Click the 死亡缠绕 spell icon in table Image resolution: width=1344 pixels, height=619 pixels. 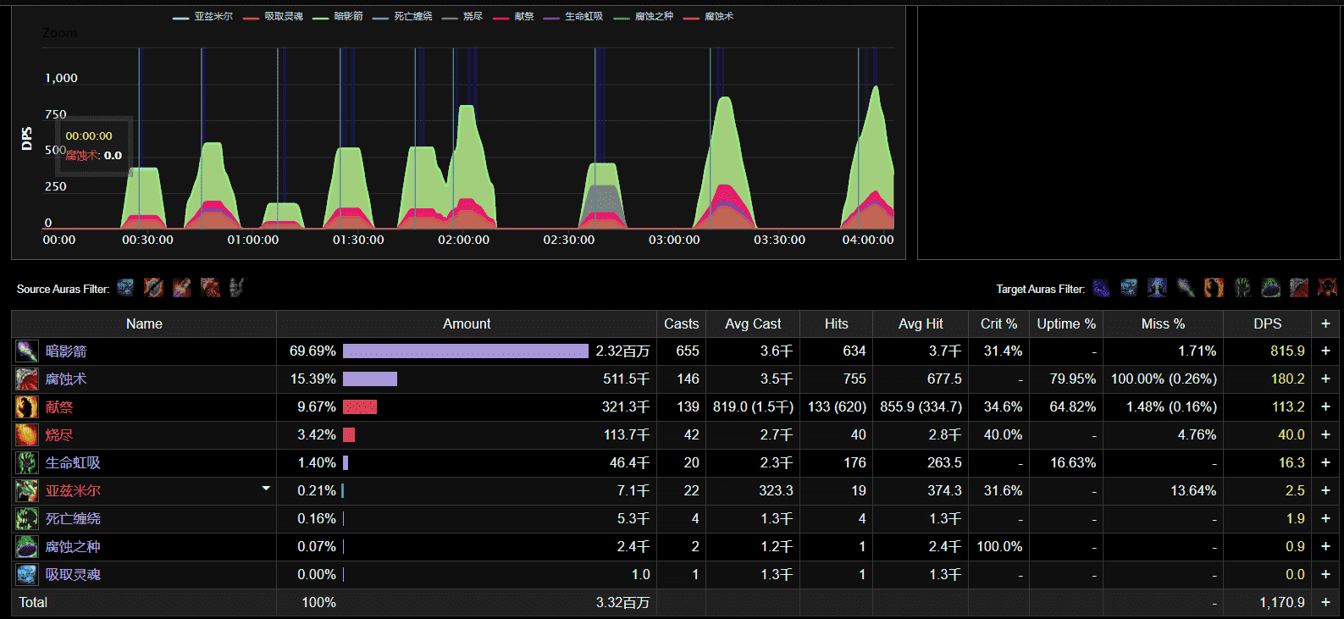tap(27, 518)
